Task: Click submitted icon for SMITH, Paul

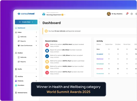Action: (47, 62)
